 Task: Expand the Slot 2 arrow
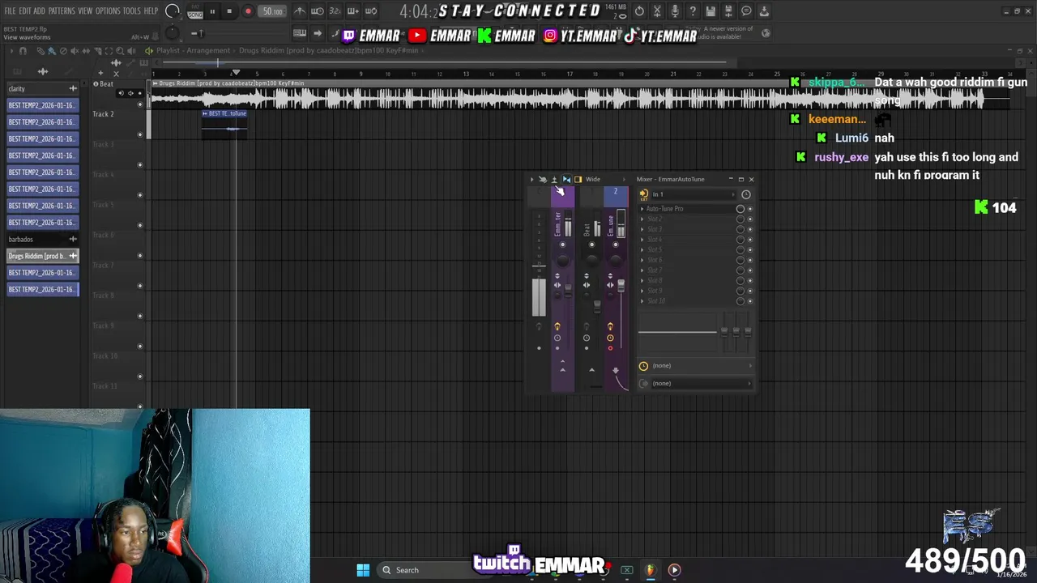642,219
